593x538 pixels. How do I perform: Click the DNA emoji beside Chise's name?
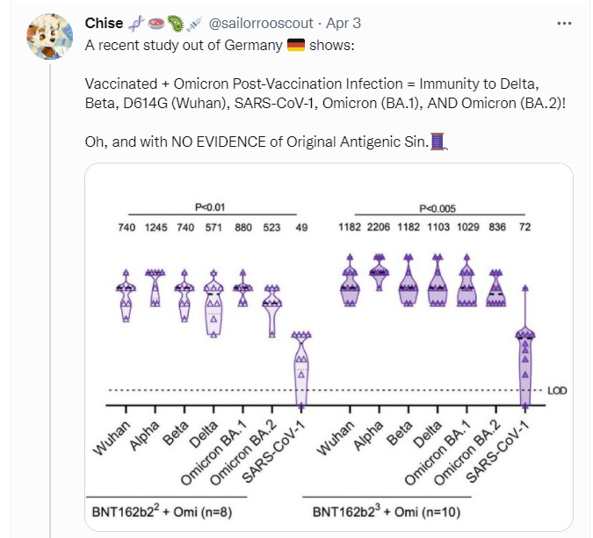click(135, 24)
